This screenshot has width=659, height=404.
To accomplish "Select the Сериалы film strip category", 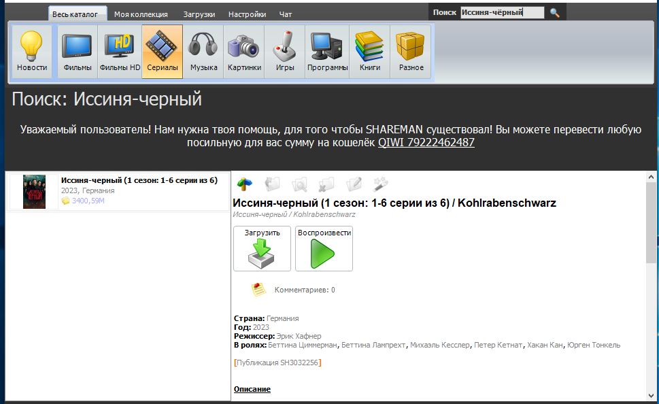I will [x=163, y=51].
